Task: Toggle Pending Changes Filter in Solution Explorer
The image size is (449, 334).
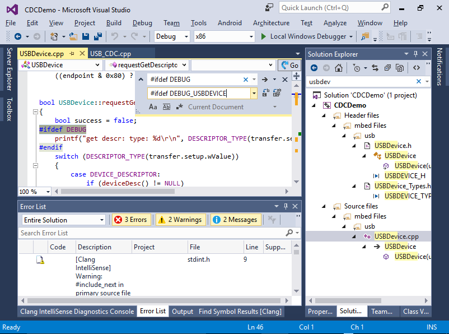Action: [x=357, y=68]
